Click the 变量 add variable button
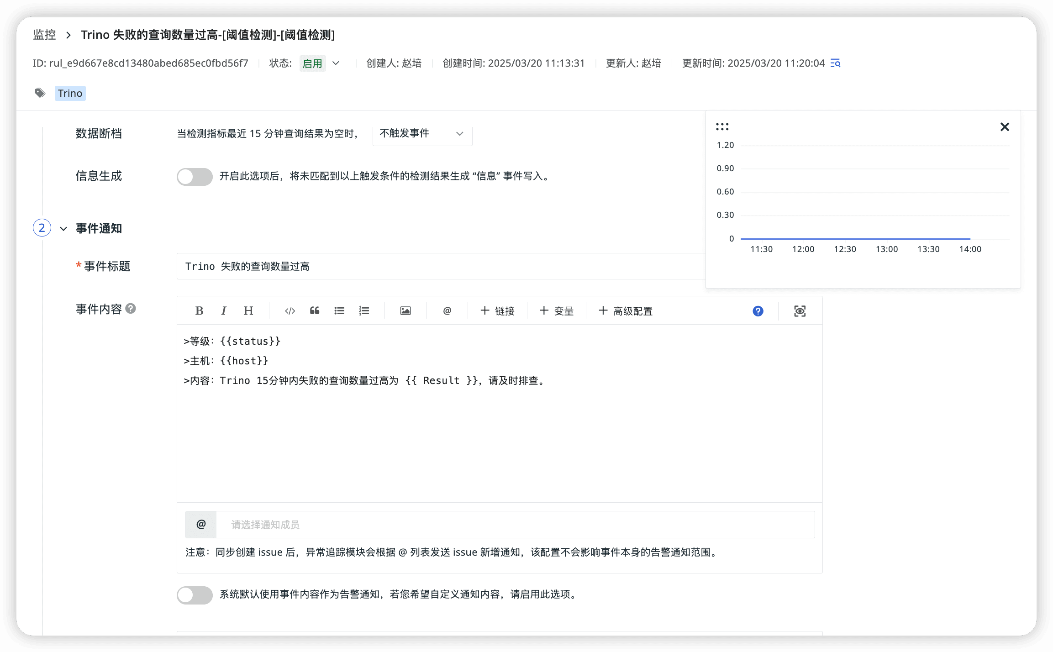Viewport: 1053px width, 652px height. 556,311
